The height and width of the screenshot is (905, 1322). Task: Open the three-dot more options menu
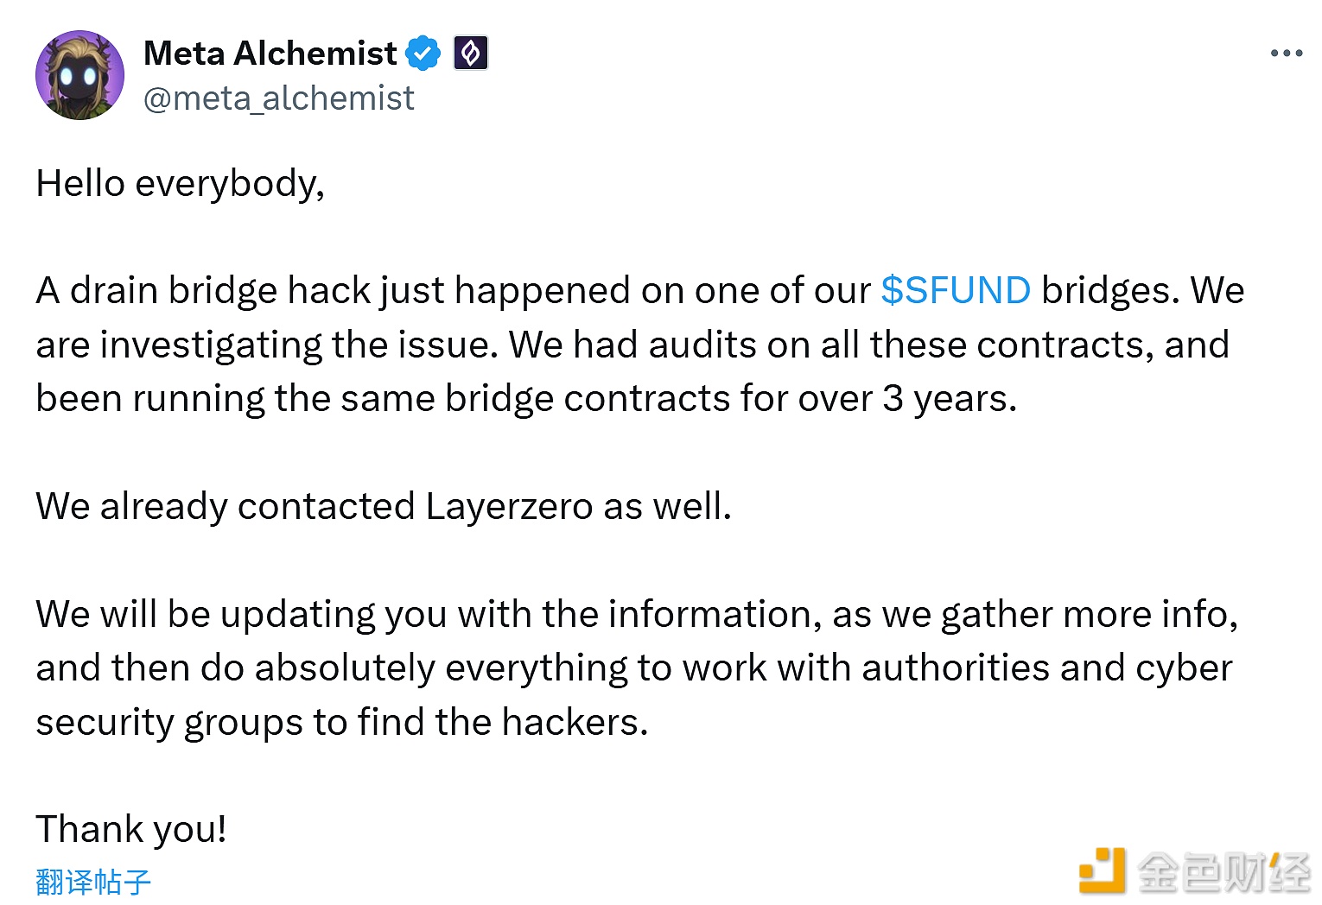(x=1286, y=54)
